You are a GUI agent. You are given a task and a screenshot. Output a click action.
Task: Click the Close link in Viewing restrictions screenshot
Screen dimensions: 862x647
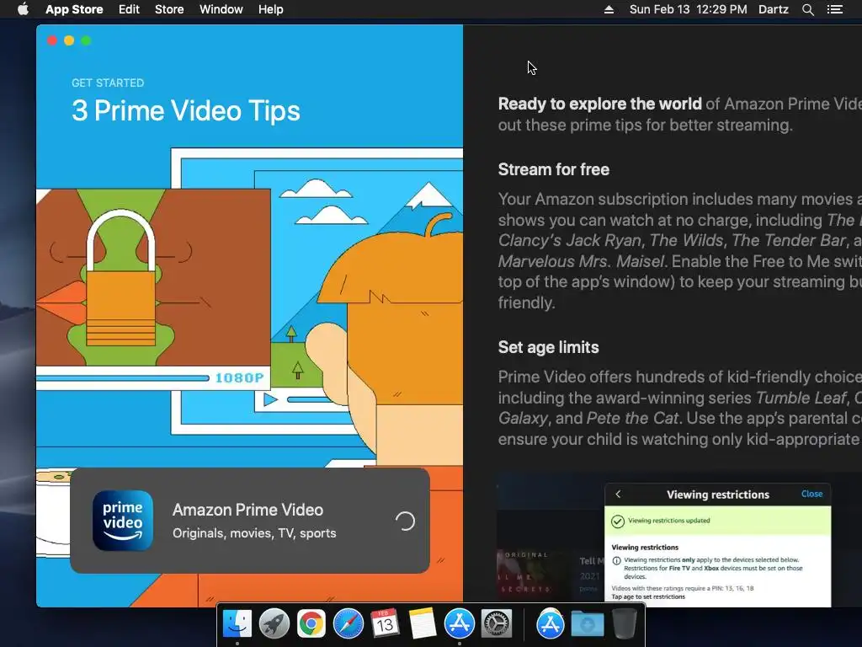tap(812, 494)
